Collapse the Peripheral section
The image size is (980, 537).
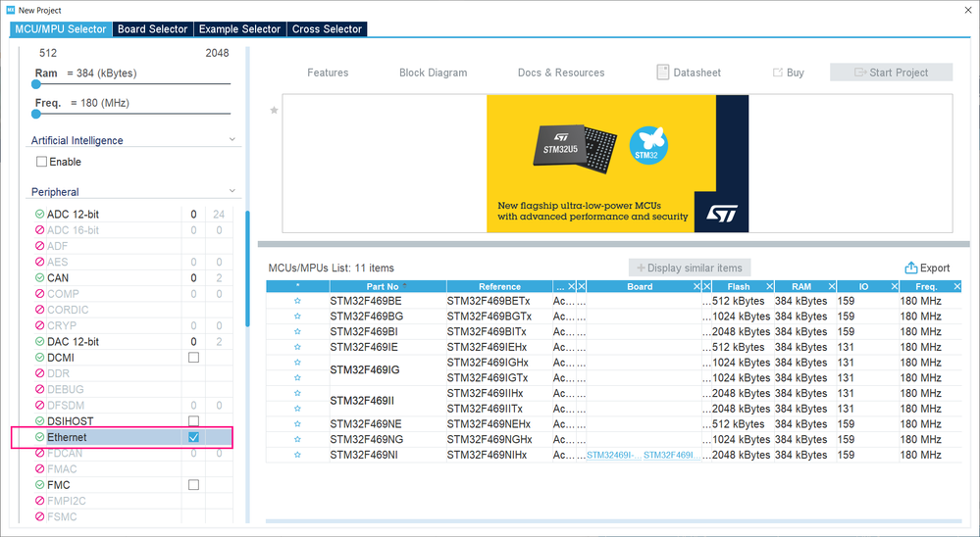pos(232,191)
